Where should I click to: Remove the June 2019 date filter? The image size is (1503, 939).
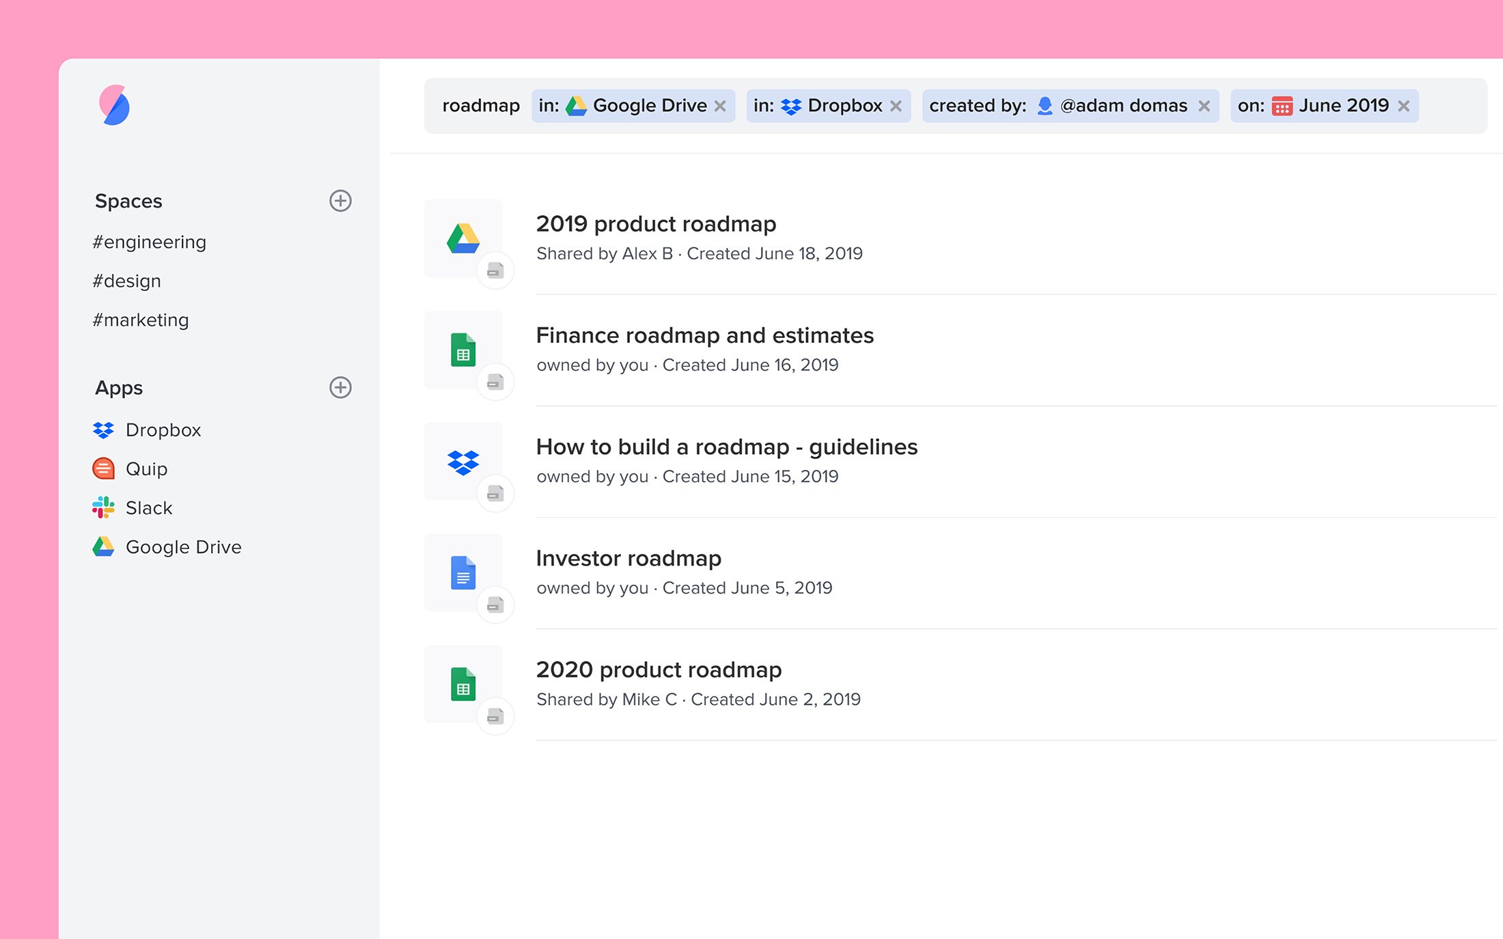[x=1403, y=106]
